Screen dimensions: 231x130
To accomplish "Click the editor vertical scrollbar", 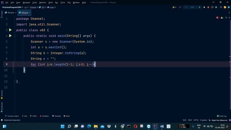I will [x=230, y=65].
